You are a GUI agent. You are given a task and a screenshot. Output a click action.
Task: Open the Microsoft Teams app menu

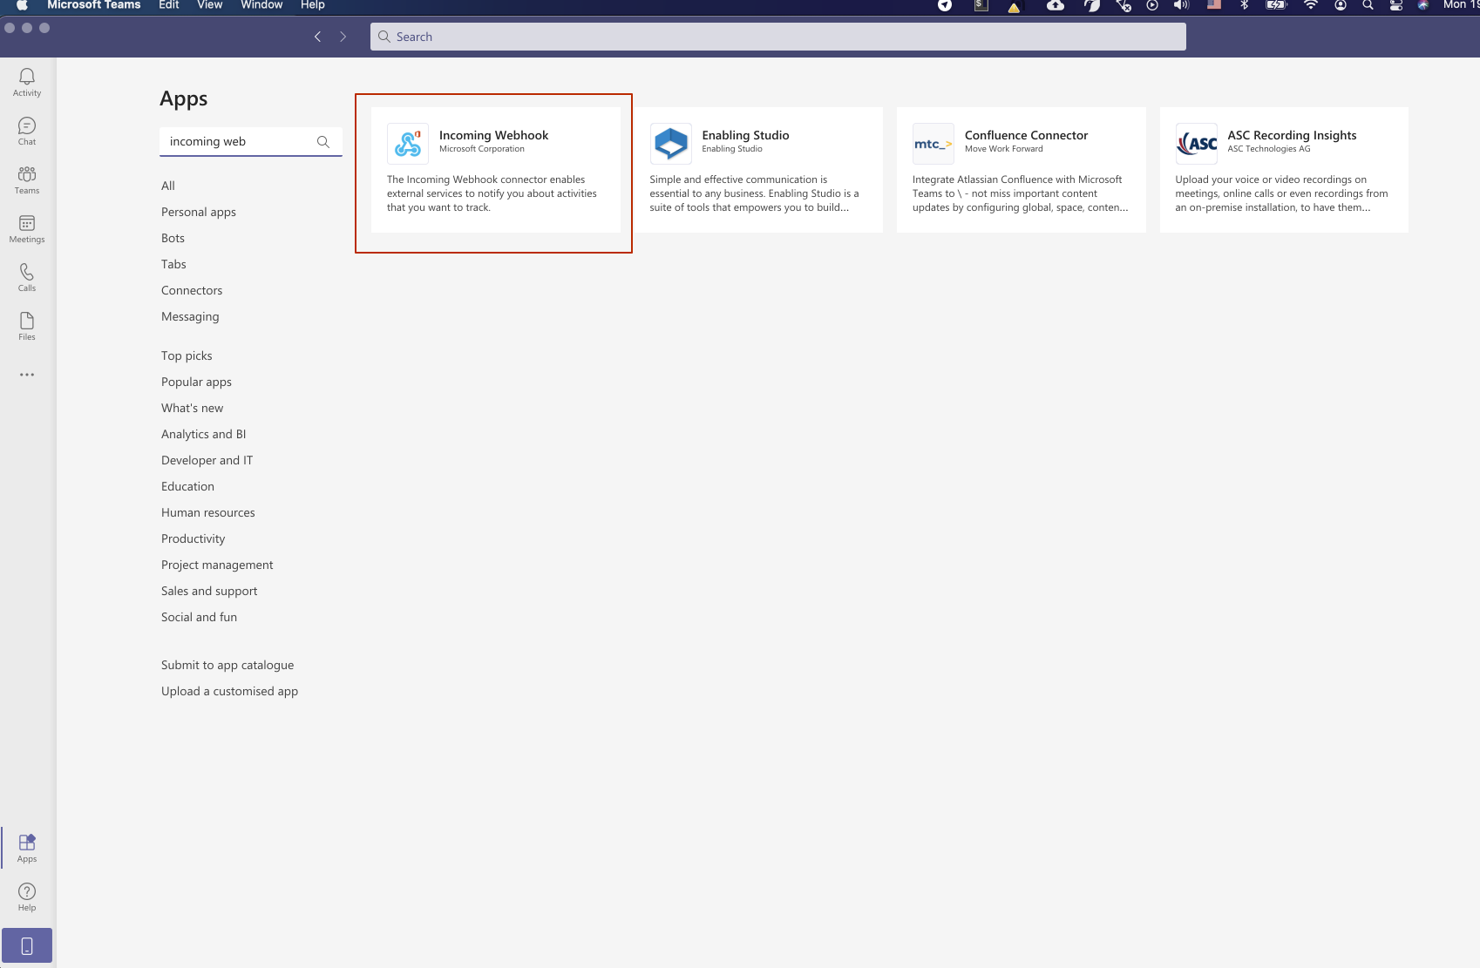(93, 5)
